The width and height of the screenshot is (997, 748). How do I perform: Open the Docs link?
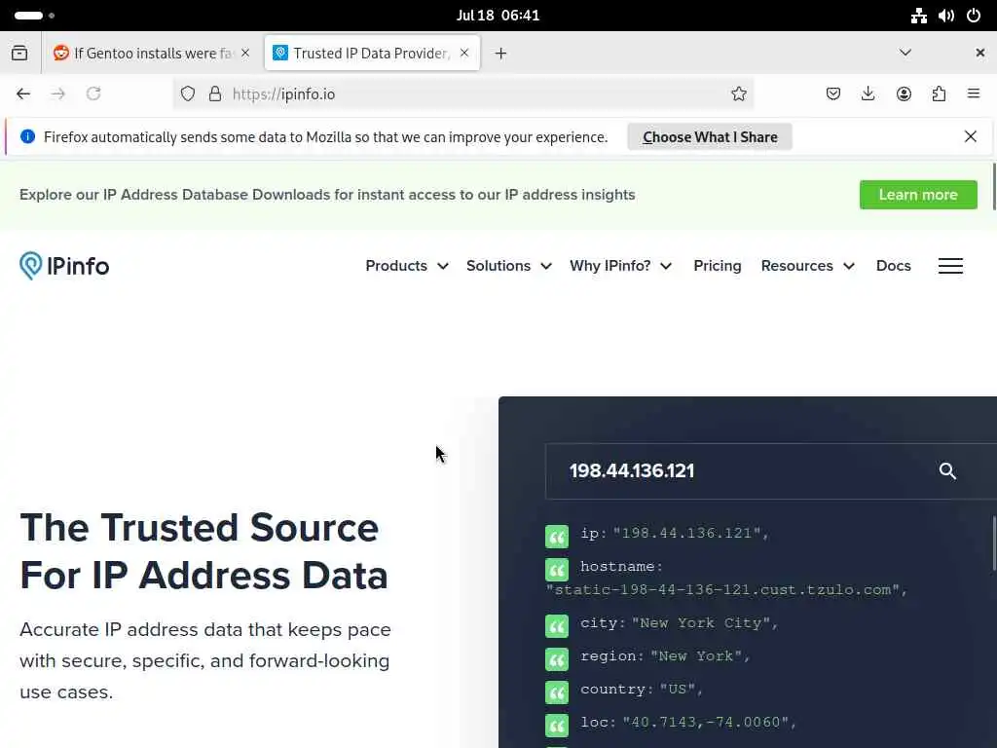tap(894, 266)
